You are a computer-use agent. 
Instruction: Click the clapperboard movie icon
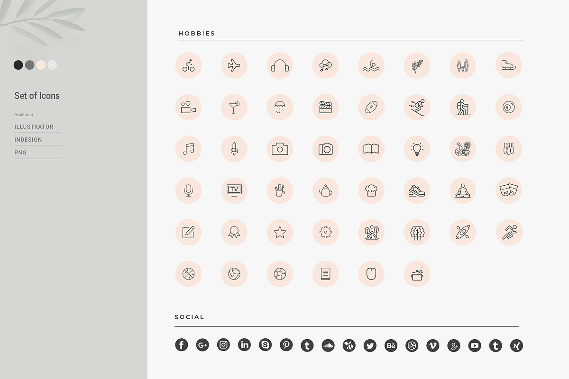click(x=326, y=107)
